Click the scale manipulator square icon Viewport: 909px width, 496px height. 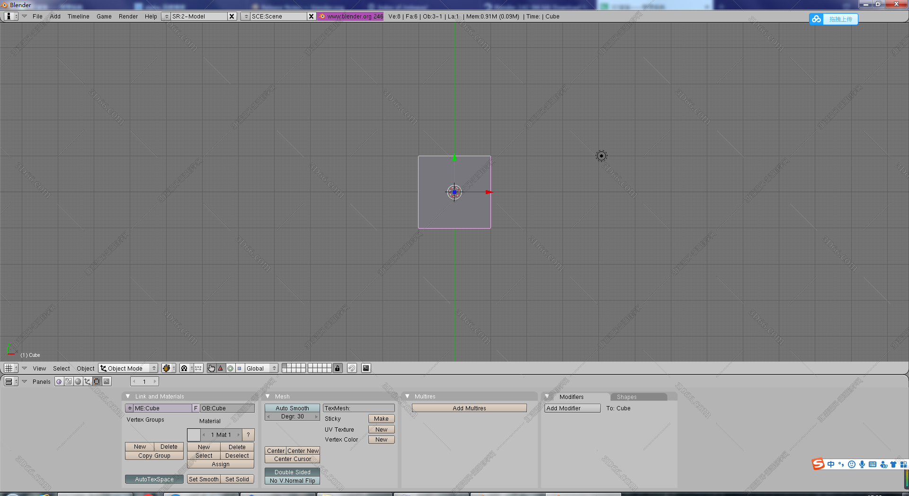pos(240,368)
